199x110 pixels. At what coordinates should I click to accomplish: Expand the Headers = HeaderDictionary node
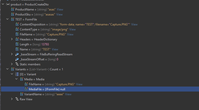click(x=12, y=39)
